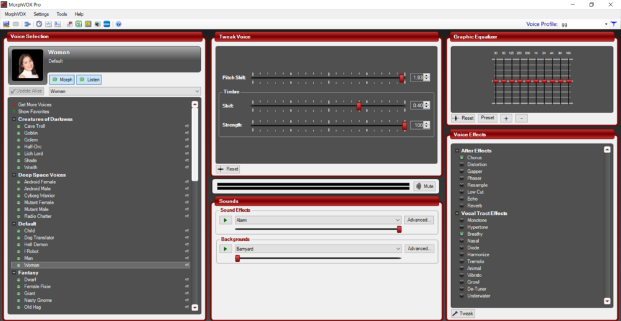Enable the Reverb effect
The width and height of the screenshot is (621, 321).
[x=462, y=206]
